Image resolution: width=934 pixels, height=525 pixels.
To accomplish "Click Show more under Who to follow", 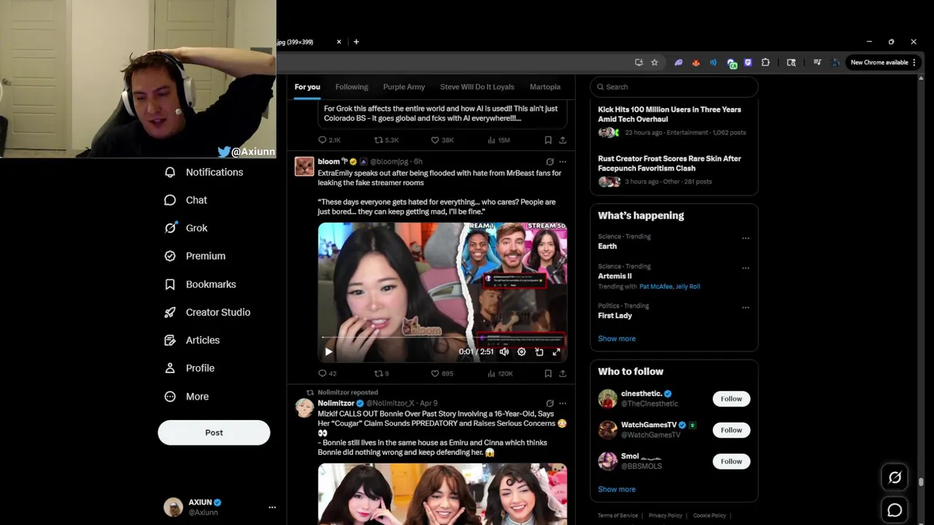I will pyautogui.click(x=617, y=489).
